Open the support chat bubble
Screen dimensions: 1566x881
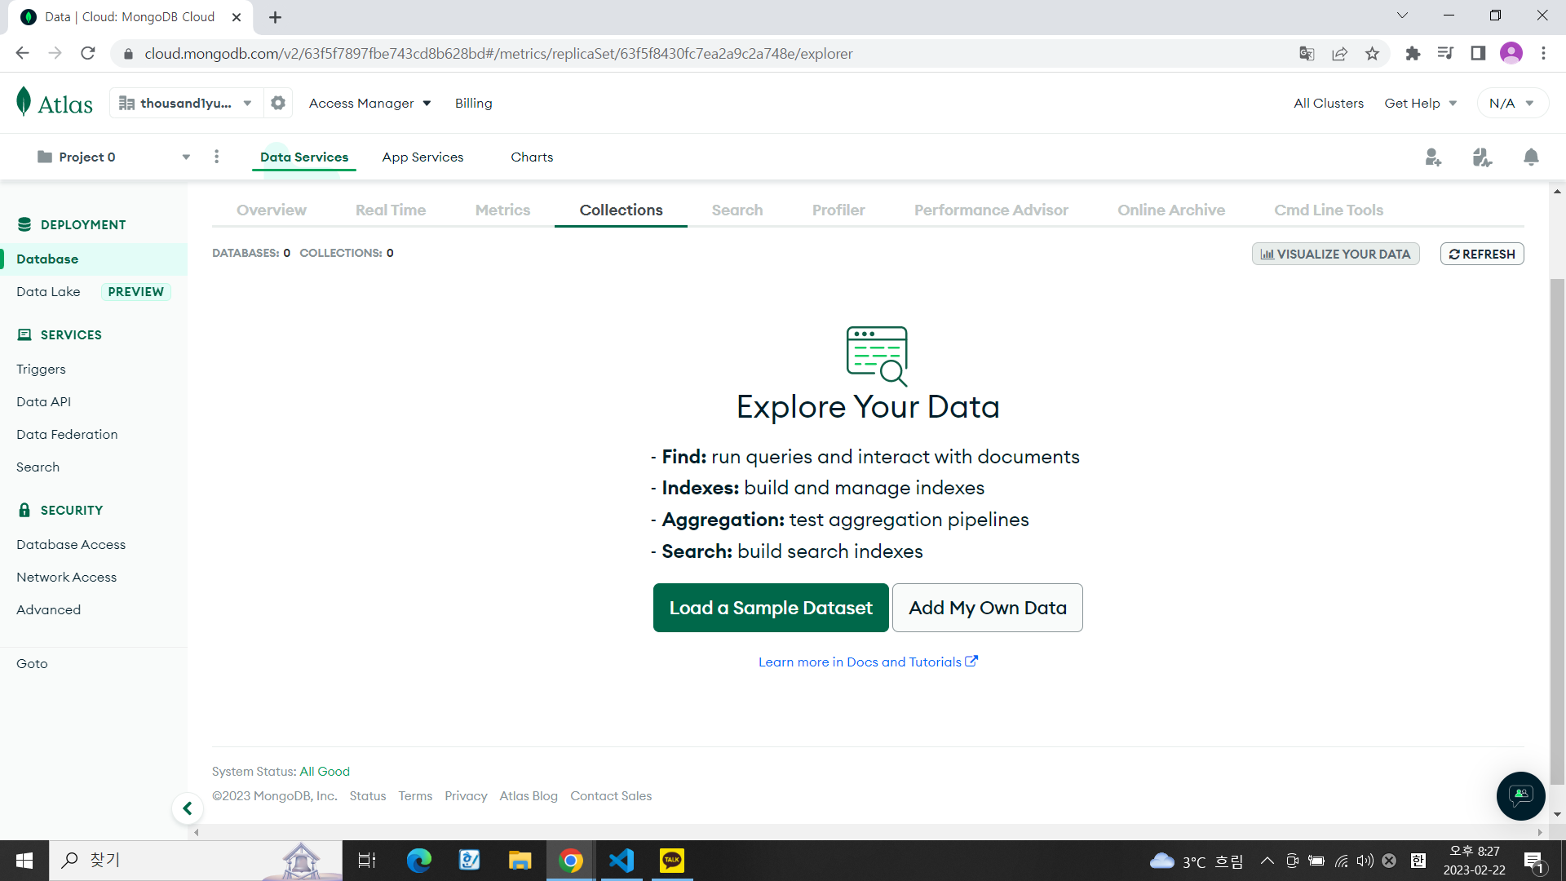(x=1520, y=795)
